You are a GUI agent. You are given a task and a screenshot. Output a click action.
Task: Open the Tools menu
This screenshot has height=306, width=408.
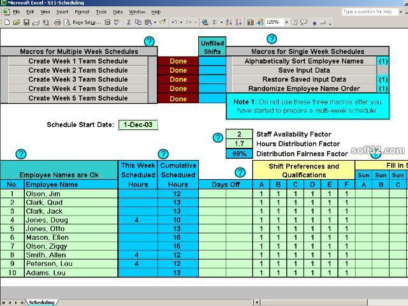coord(101,12)
